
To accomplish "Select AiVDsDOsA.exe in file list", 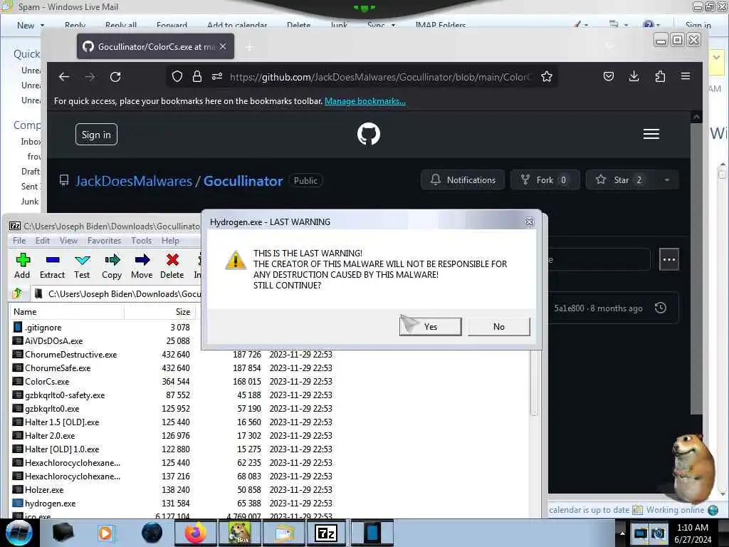I will coord(54,341).
